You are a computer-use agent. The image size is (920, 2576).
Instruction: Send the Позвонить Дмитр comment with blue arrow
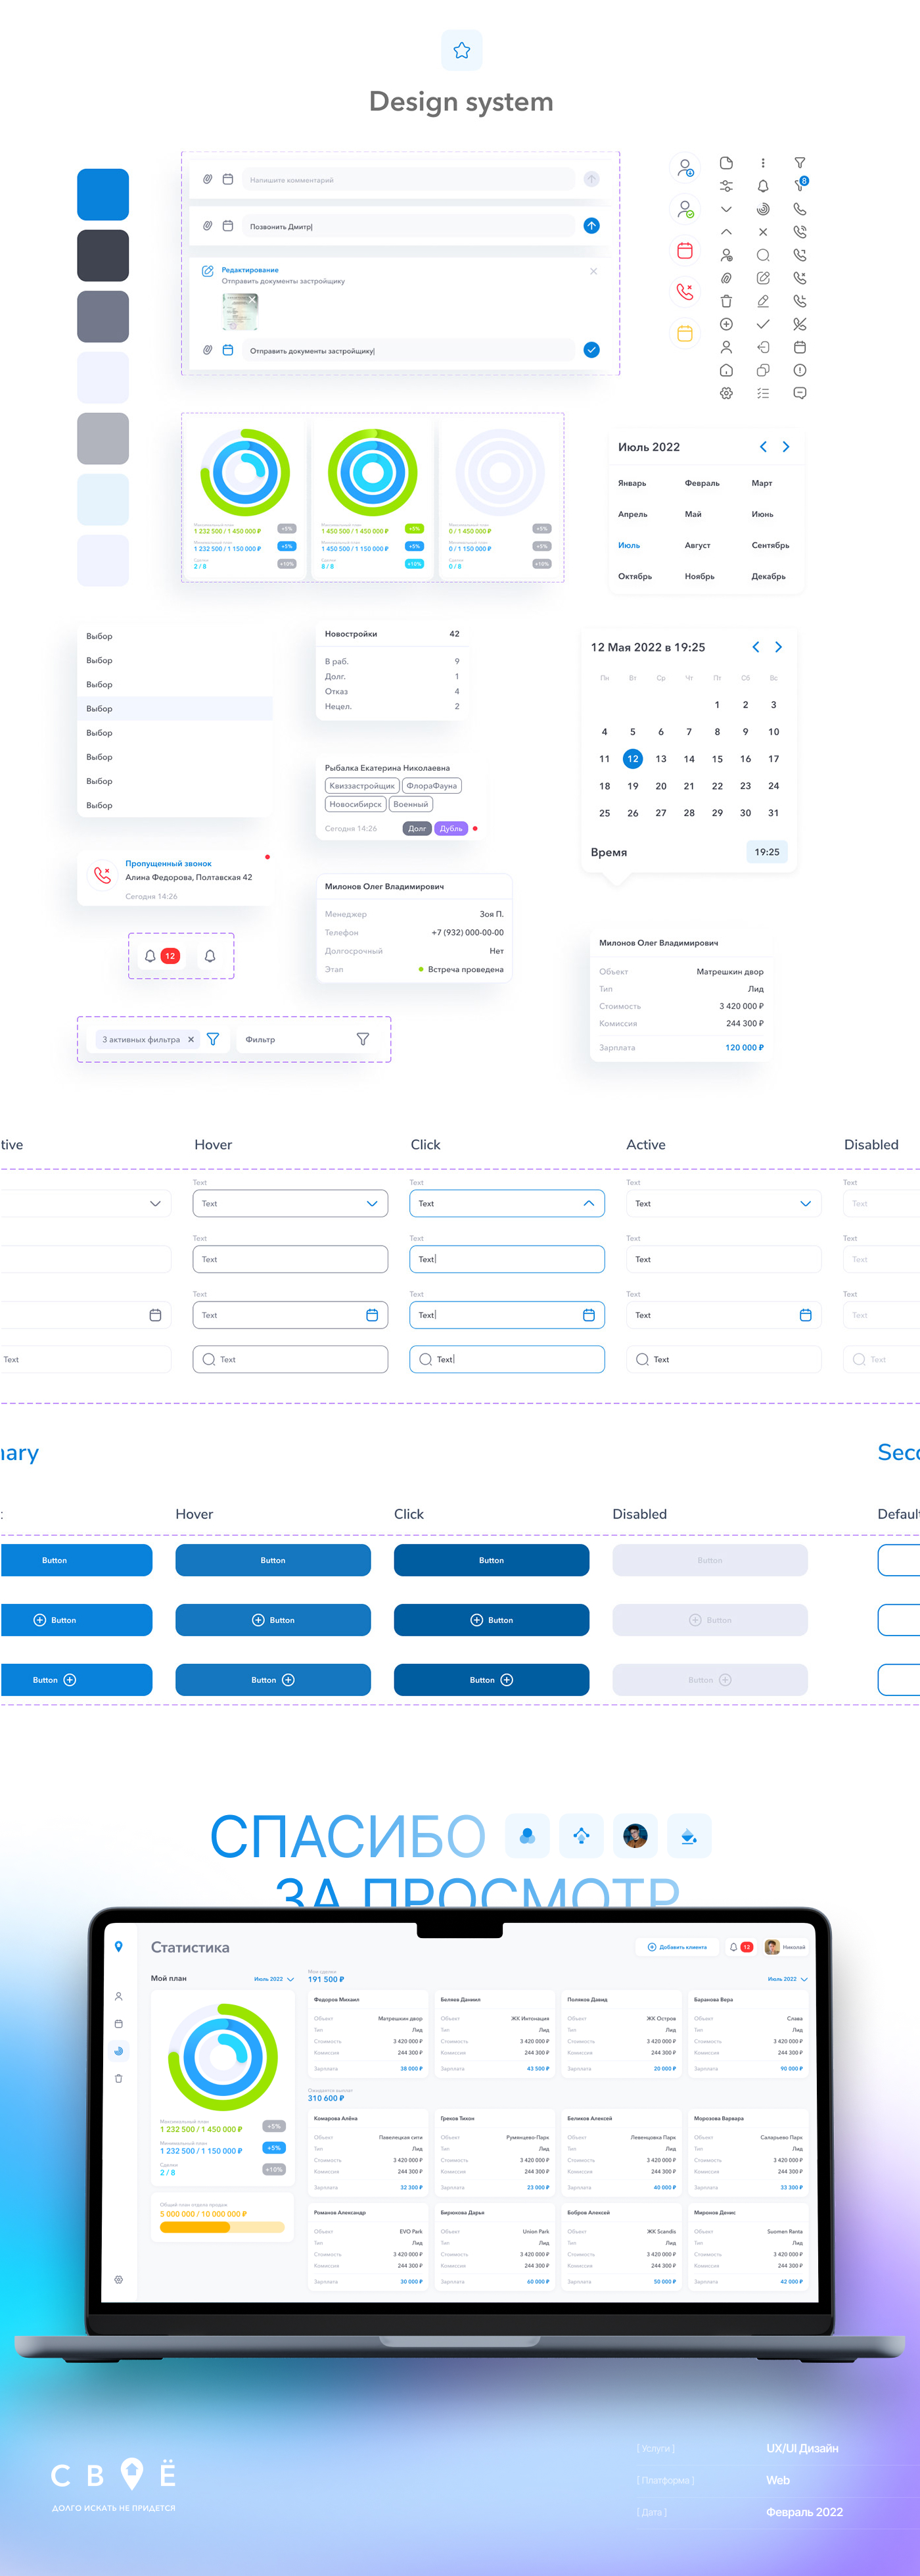pyautogui.click(x=591, y=226)
